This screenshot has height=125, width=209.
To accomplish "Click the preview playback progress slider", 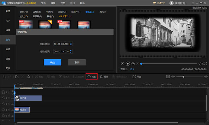I will point(169,64).
